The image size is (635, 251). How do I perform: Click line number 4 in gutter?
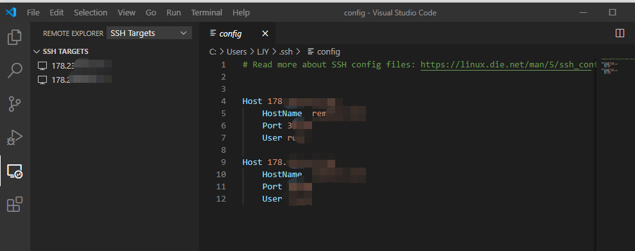(223, 101)
